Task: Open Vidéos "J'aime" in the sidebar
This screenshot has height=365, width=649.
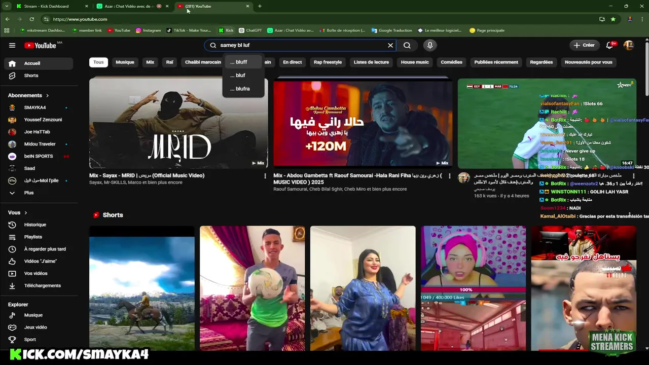Action: click(39, 261)
